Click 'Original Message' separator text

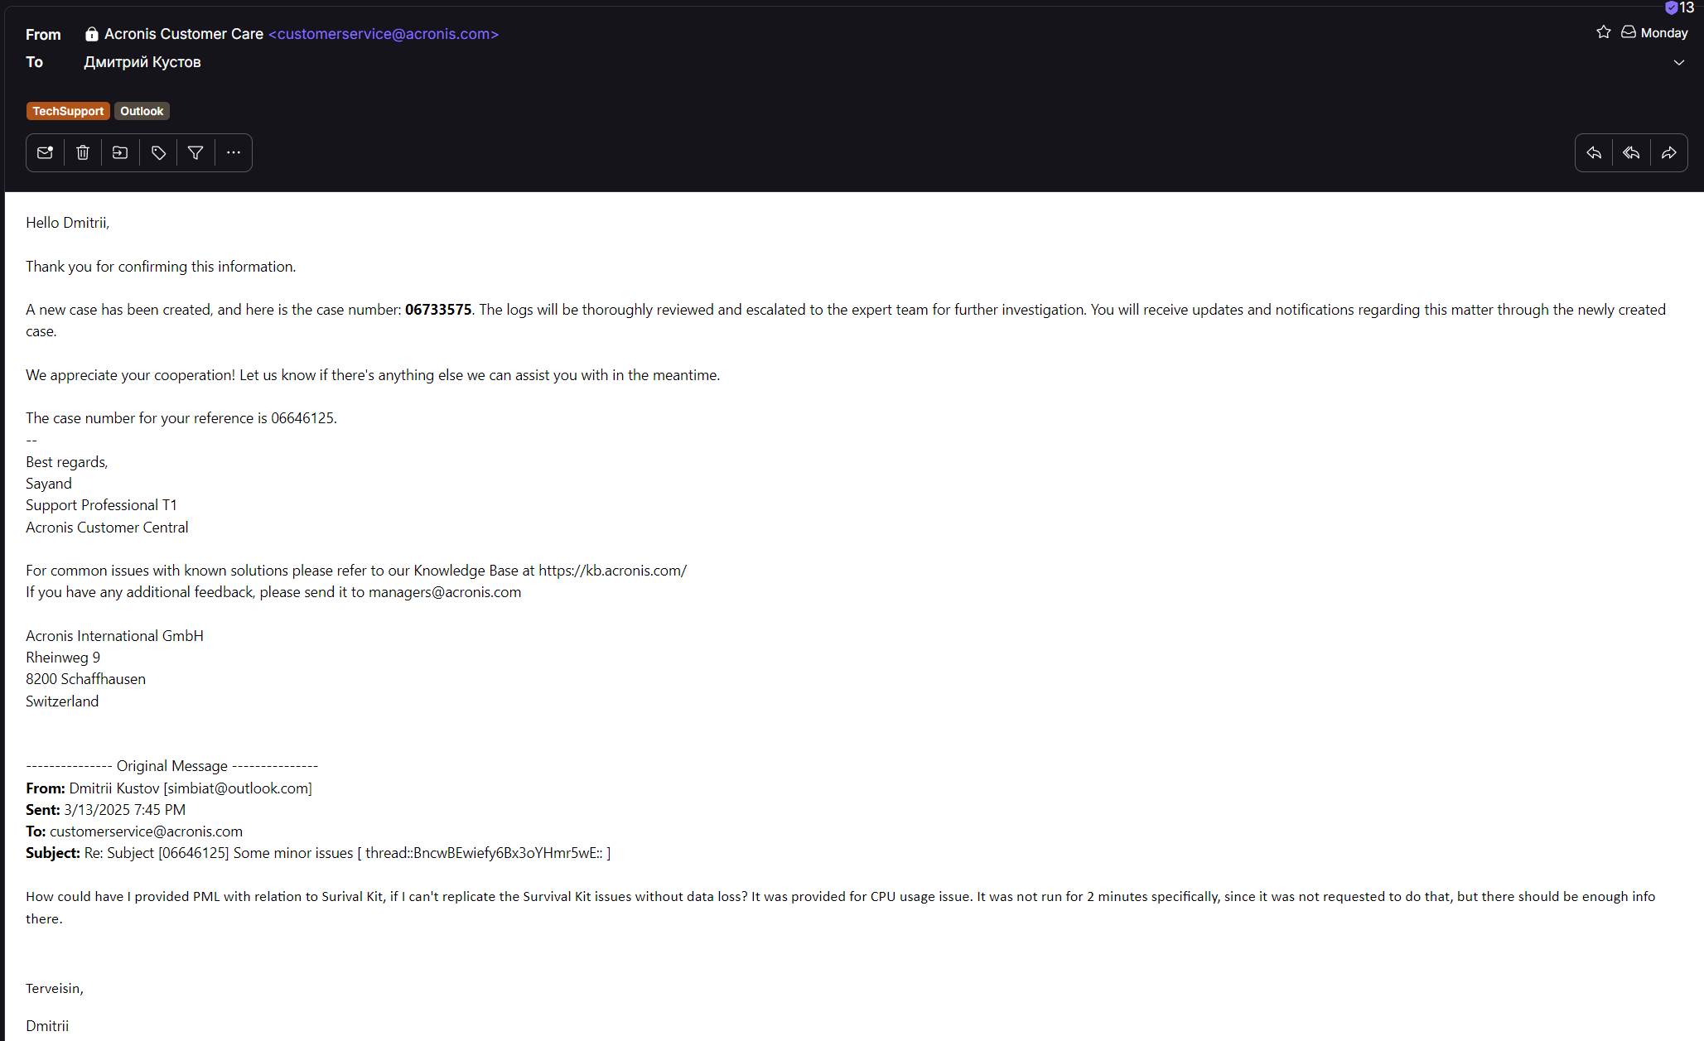pyautogui.click(x=171, y=766)
